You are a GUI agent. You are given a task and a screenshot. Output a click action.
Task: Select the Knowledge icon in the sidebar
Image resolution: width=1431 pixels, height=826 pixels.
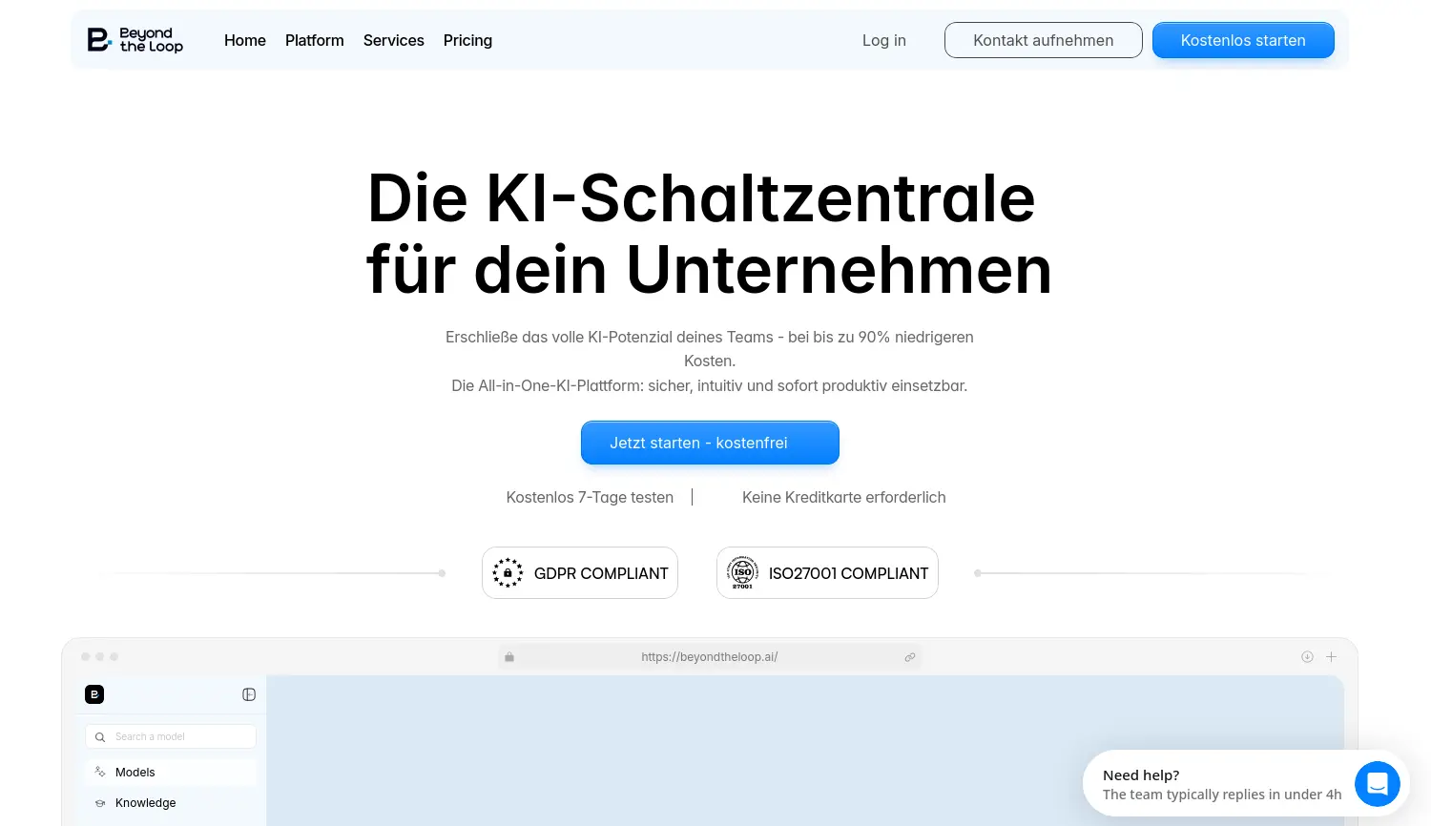(x=100, y=802)
